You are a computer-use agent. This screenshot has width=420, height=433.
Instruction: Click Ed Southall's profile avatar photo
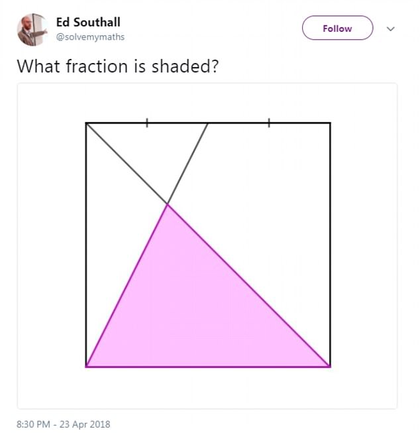[x=32, y=30]
